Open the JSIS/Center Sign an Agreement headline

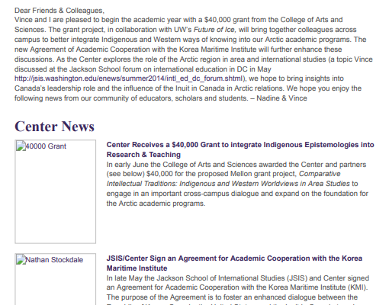(x=234, y=263)
